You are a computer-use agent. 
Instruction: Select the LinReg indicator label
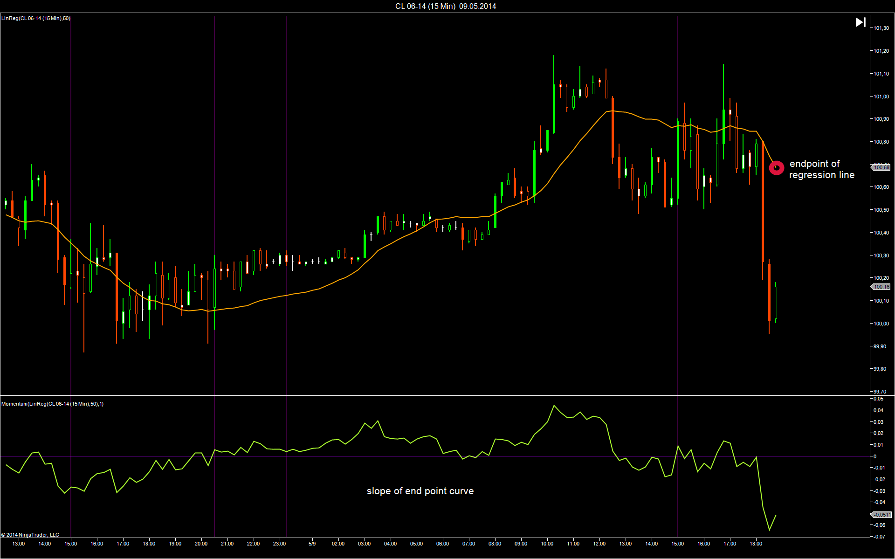[36, 18]
